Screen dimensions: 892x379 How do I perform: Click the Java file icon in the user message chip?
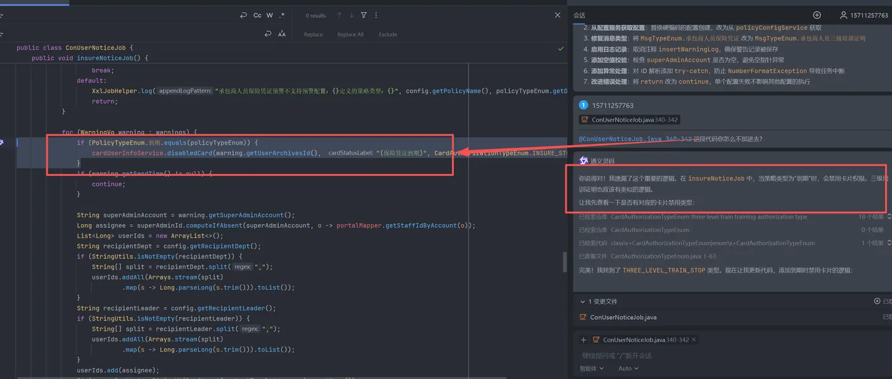point(584,120)
